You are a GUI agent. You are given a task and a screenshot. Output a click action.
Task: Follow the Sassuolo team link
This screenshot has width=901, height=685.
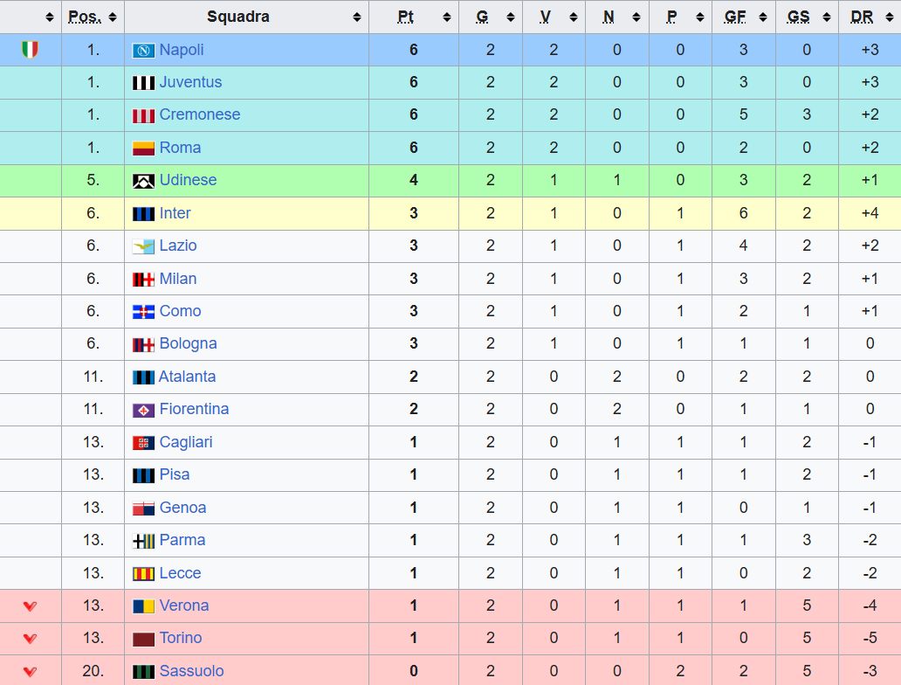[191, 671]
